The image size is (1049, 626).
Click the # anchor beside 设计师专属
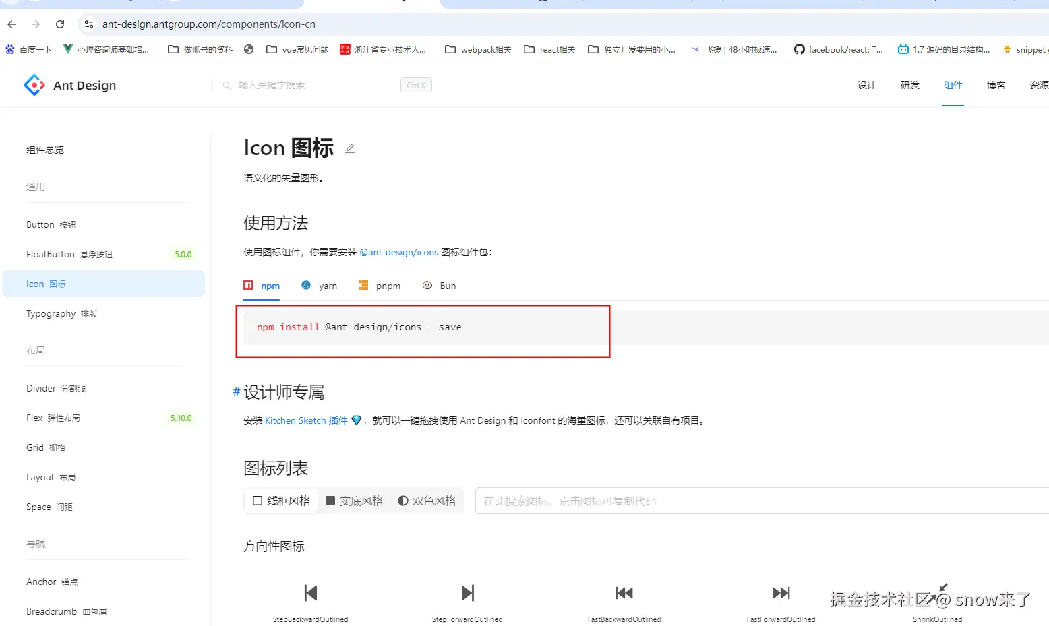(x=237, y=392)
